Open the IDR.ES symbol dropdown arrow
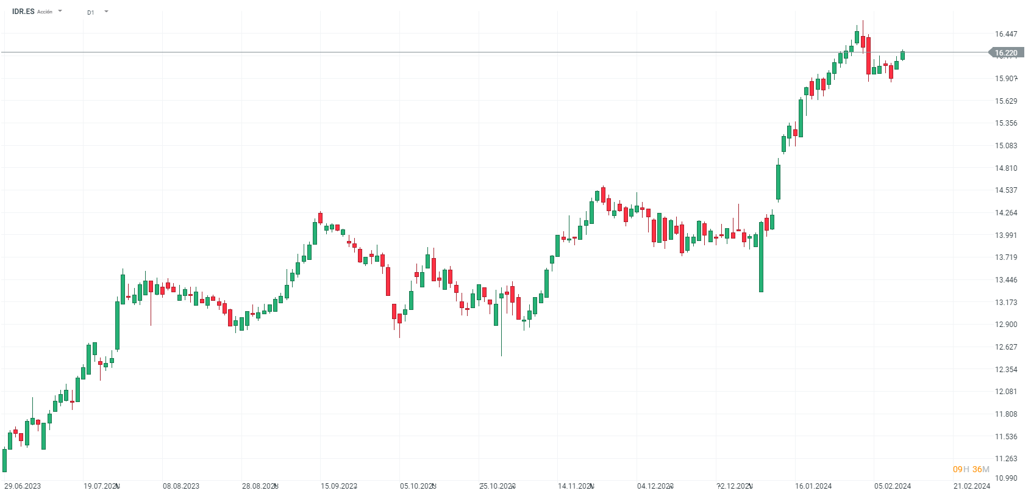 (x=60, y=11)
